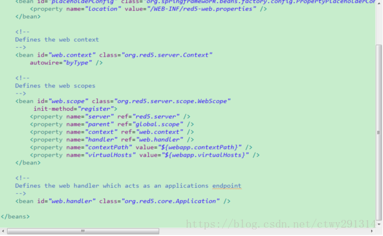383x236 pixels.
Task: Click the property name "handler"
Action: (101, 139)
